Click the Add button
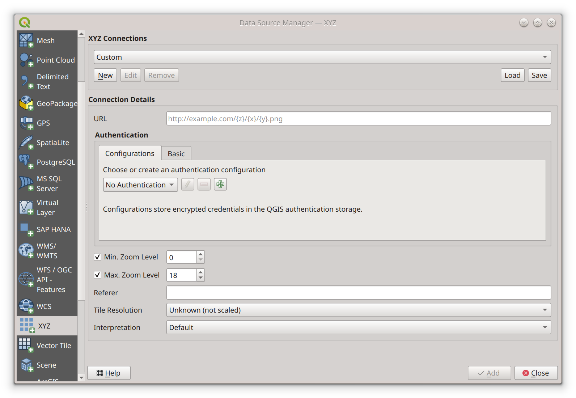This screenshot has height=398, width=576. (489, 373)
